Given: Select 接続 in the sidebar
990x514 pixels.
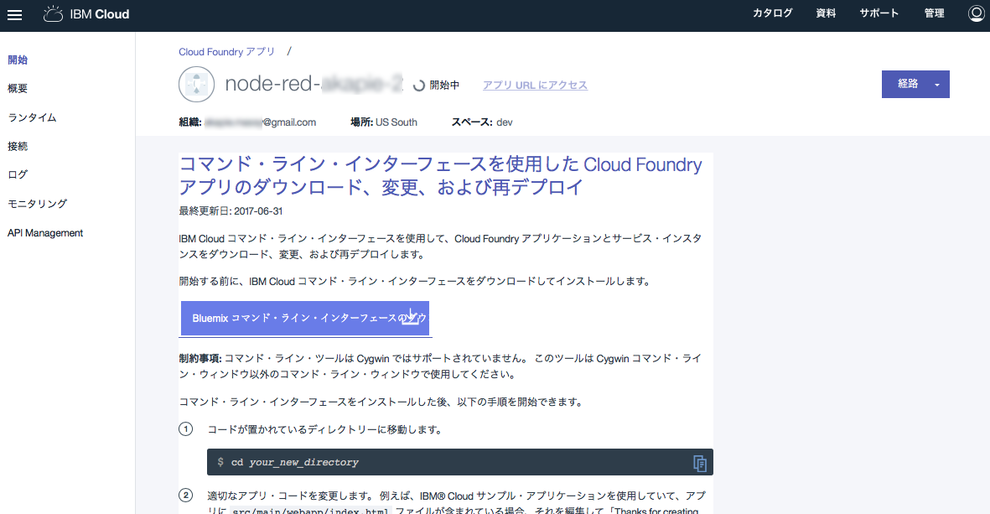Looking at the screenshot, I should (x=18, y=146).
